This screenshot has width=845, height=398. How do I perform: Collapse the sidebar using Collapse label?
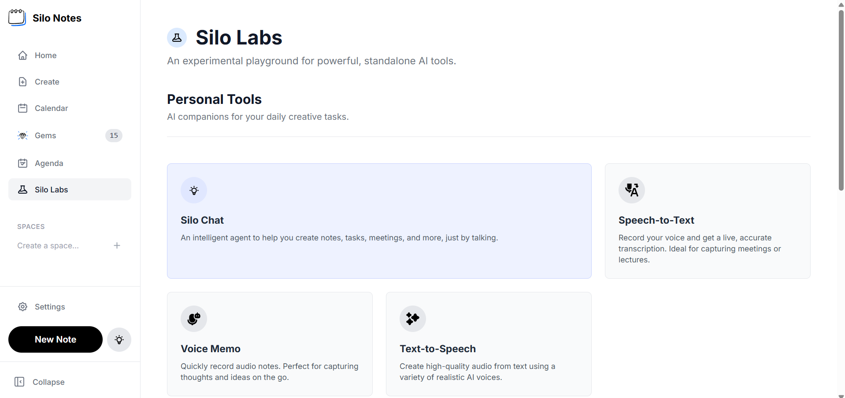(x=48, y=382)
